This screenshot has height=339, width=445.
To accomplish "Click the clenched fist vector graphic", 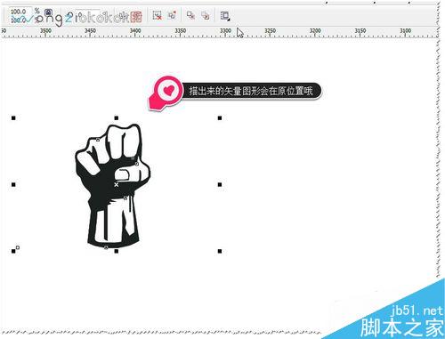I will [113, 185].
